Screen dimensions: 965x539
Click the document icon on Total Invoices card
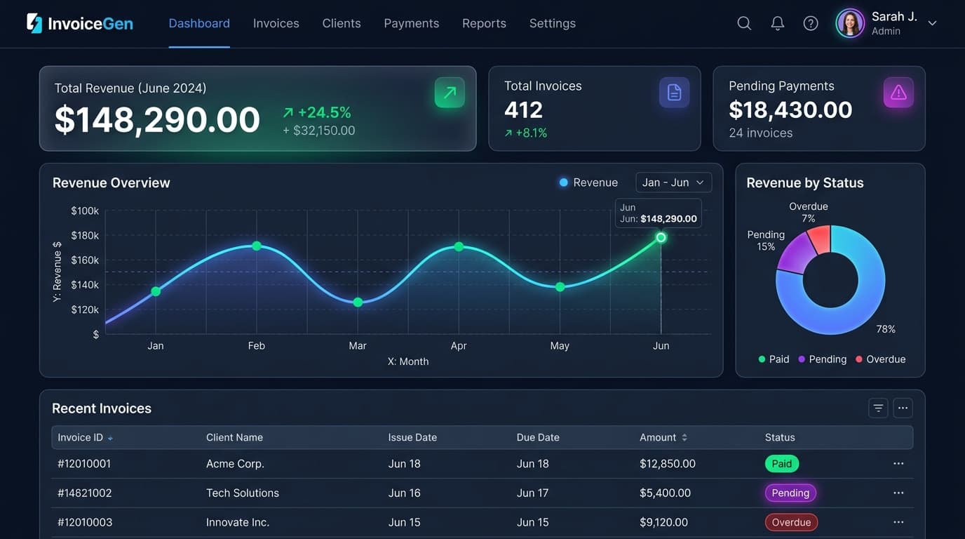674,92
